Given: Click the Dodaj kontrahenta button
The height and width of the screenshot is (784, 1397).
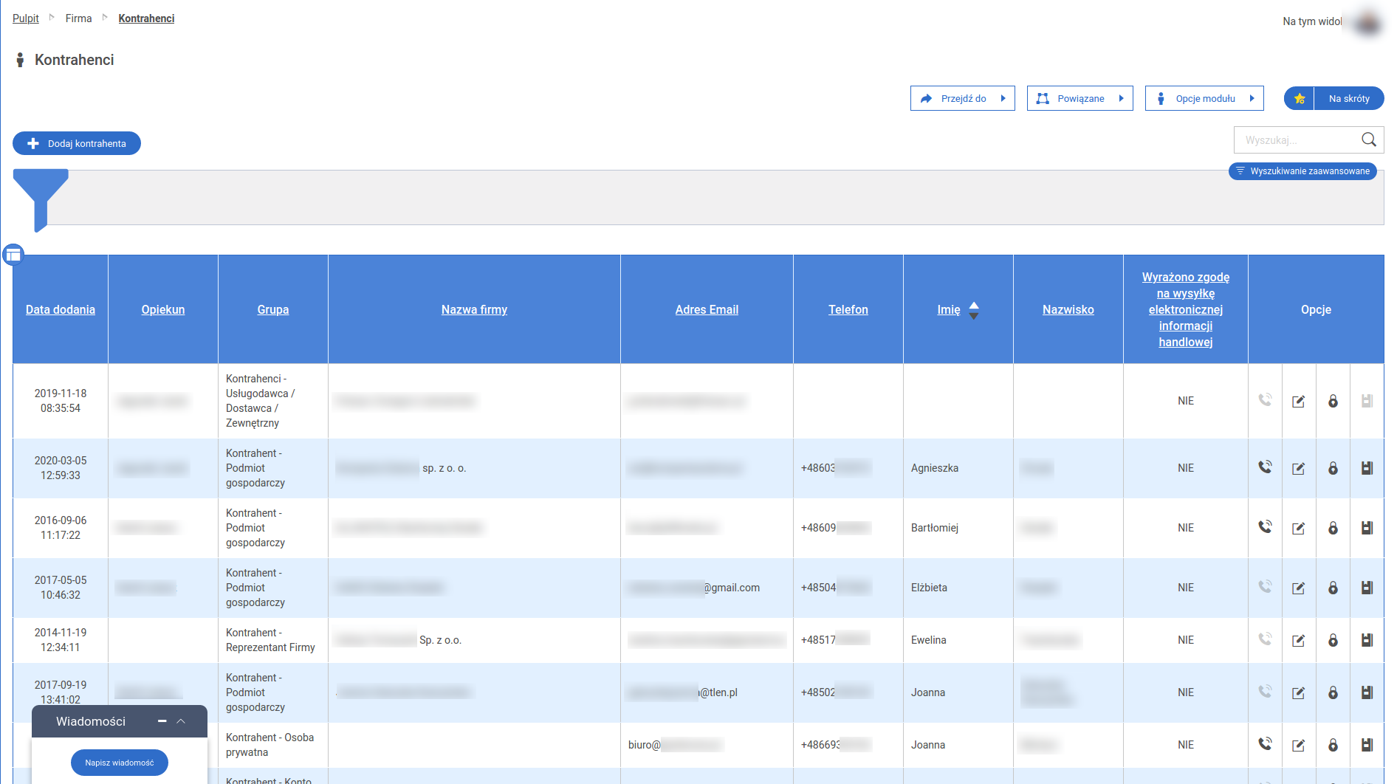Looking at the screenshot, I should coord(77,143).
